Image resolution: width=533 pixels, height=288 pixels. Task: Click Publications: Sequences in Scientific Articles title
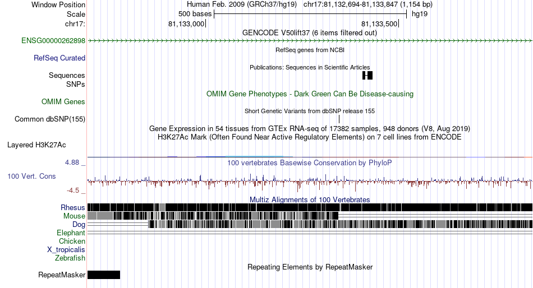pos(310,67)
